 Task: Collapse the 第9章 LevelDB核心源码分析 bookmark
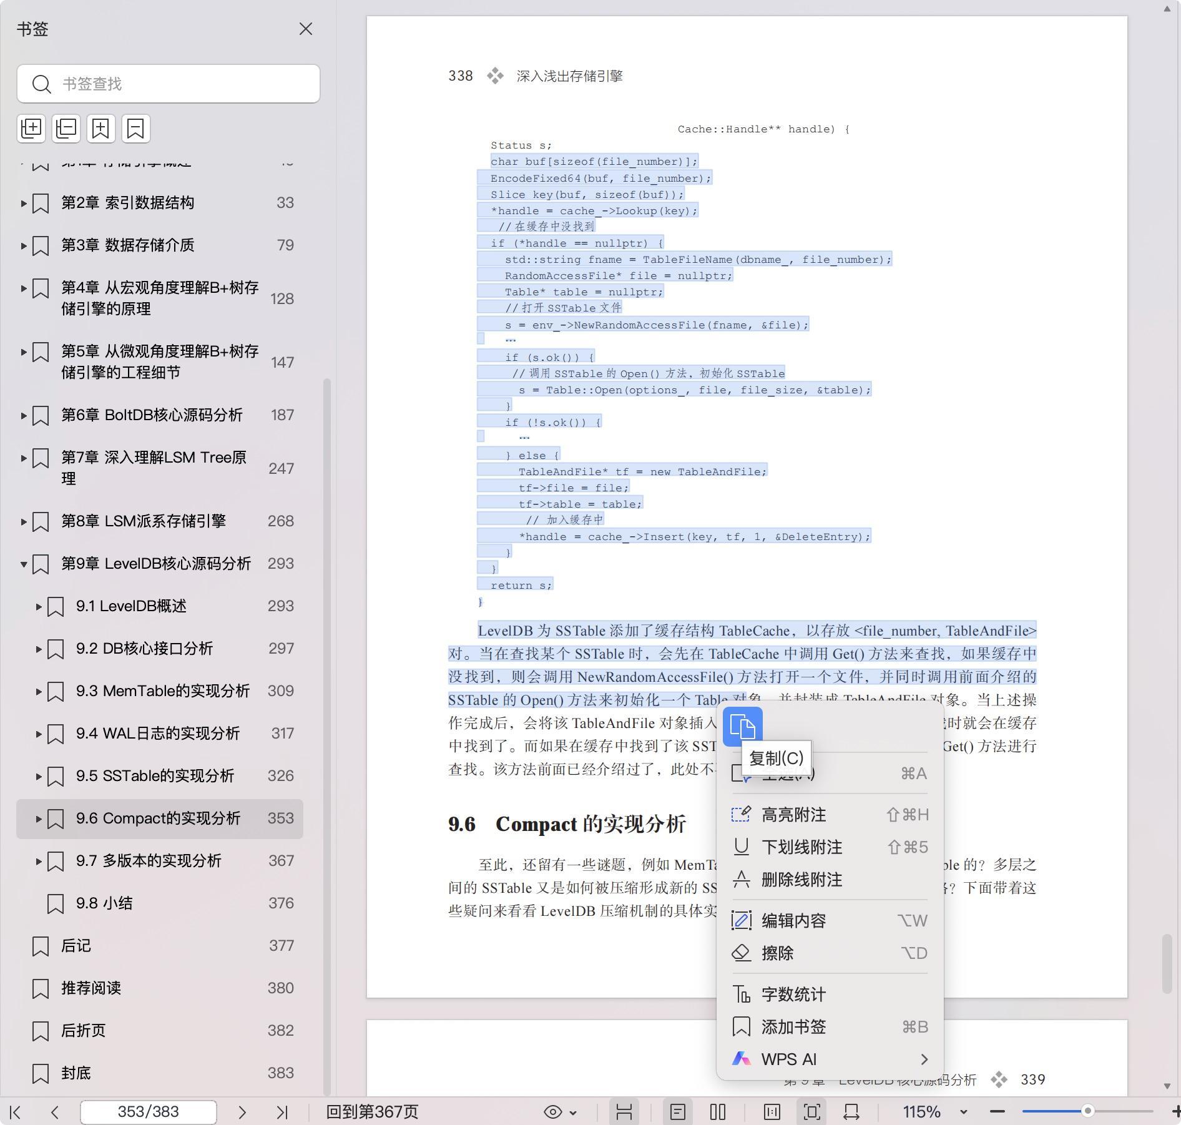24,564
